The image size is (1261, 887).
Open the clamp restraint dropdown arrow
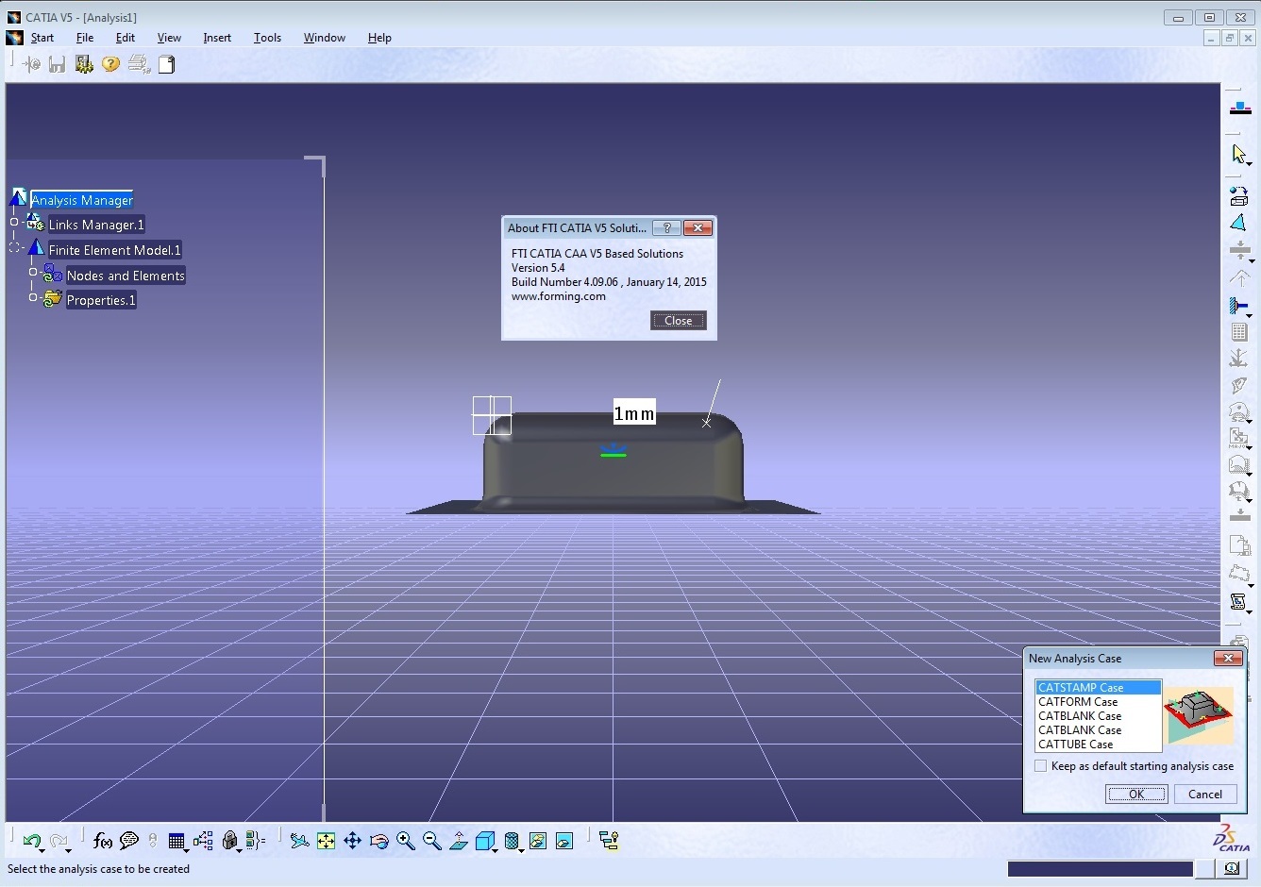(1251, 314)
